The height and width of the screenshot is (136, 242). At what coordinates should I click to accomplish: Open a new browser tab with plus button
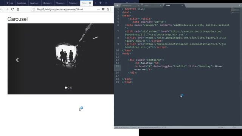click(x=101, y=3)
